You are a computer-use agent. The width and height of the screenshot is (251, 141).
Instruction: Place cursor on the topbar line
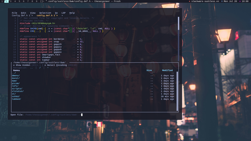(x=51, y=60)
